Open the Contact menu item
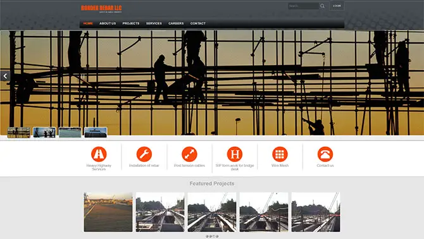The height and width of the screenshot is (239, 424). pos(198,23)
